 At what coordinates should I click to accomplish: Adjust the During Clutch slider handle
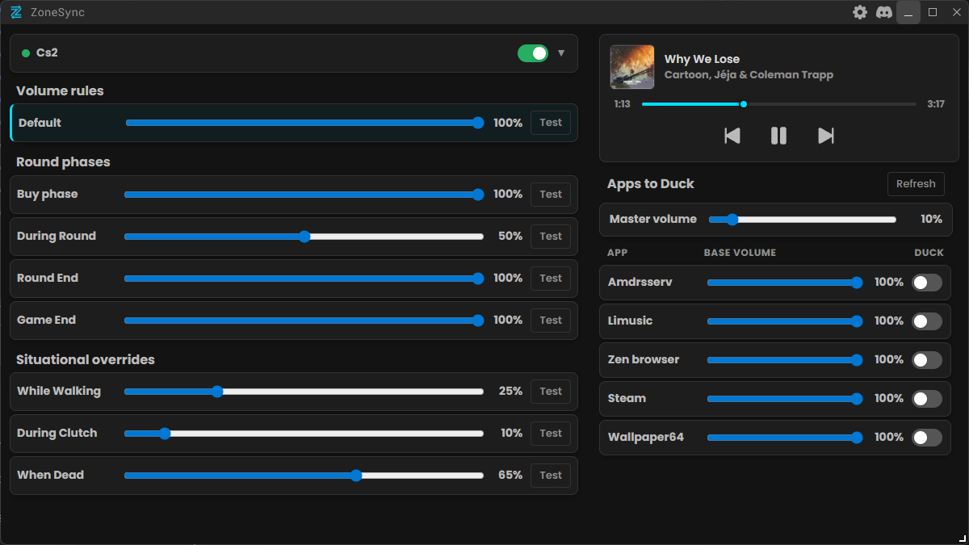point(165,433)
